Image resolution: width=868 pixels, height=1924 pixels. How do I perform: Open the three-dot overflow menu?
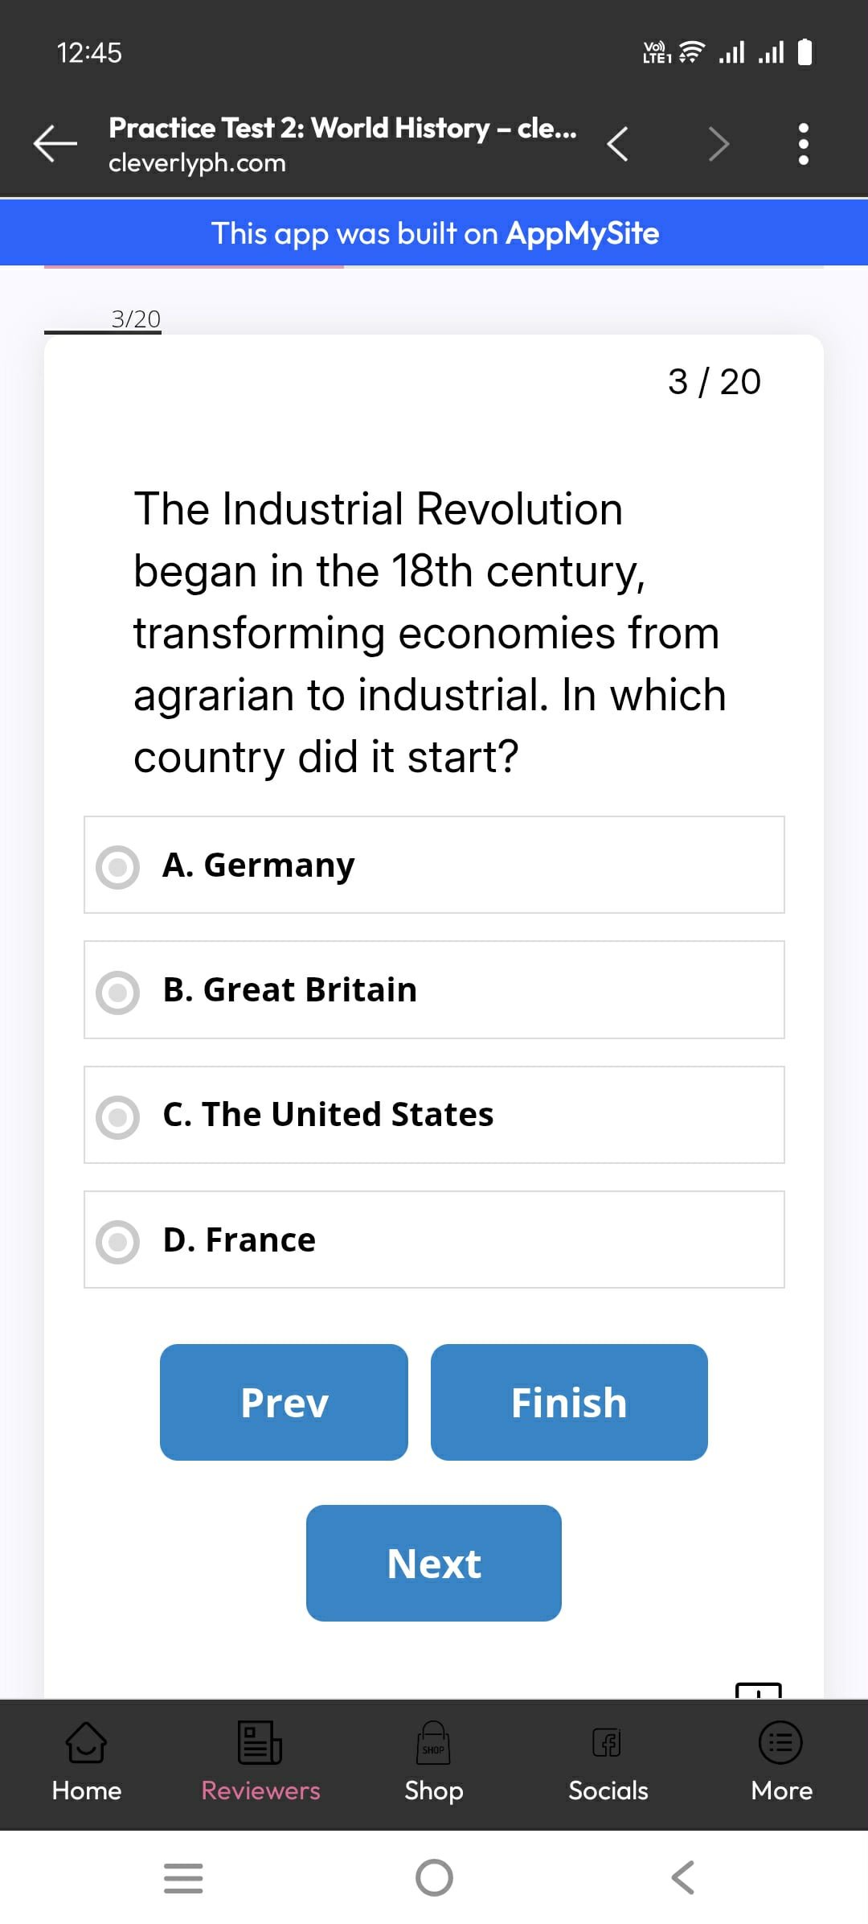pyautogui.click(x=802, y=144)
